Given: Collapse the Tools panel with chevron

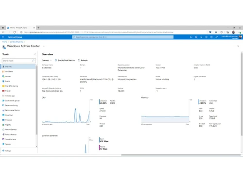Looking at the screenshot, I should pyautogui.click(x=35, y=54).
